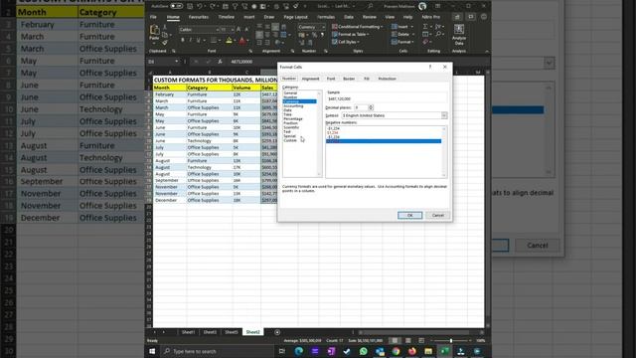The width and height of the screenshot is (636, 358).
Task: Switch to the Insert ribbon tab
Action: click(x=249, y=17)
